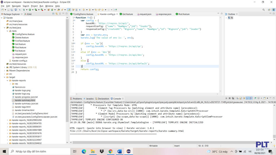Click the New file wizard toolbar icon

(3, 10)
